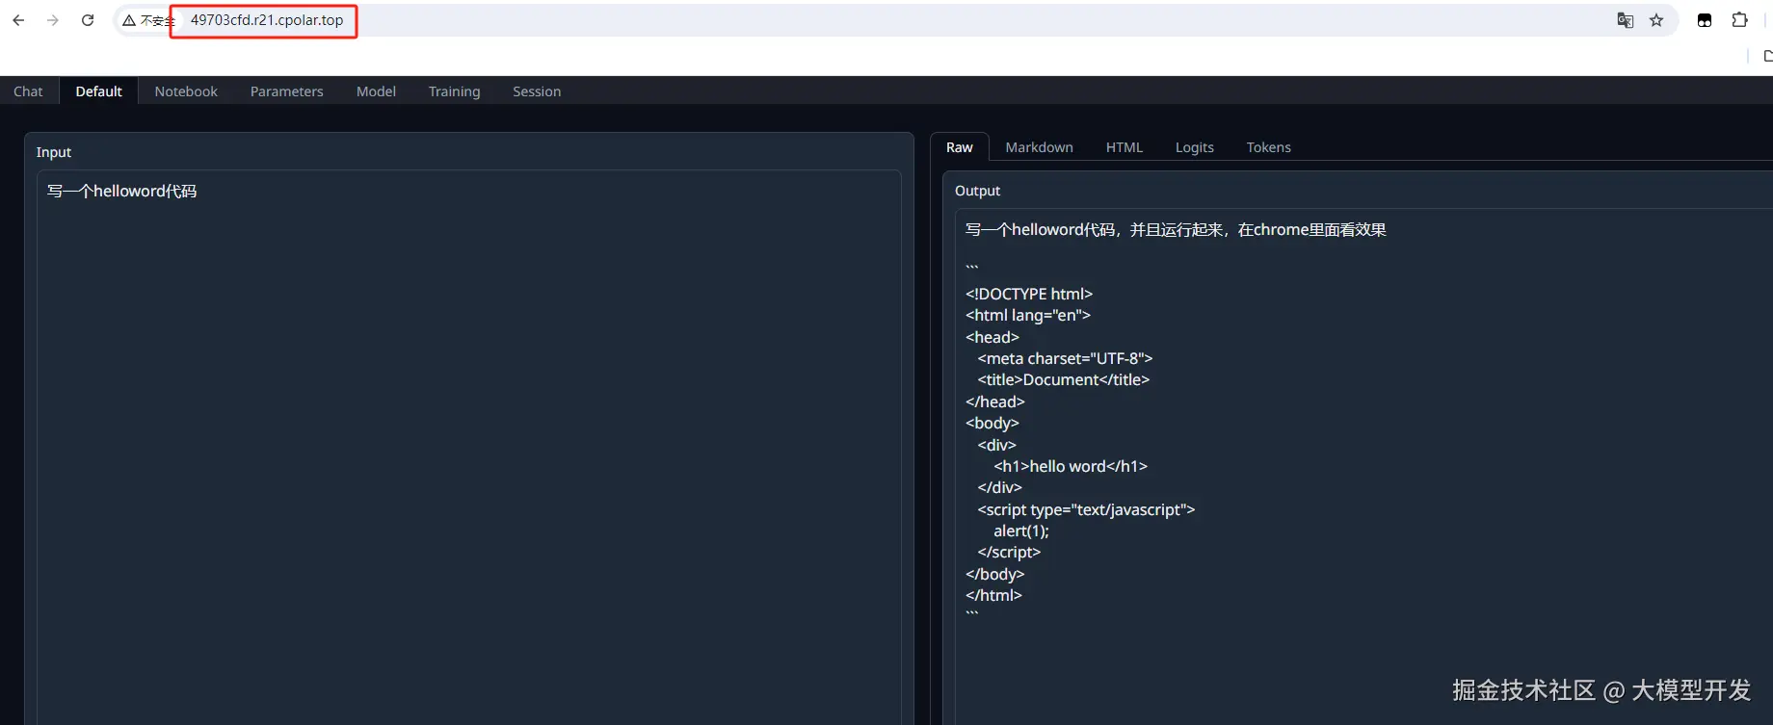Image resolution: width=1773 pixels, height=725 pixels.
Task: Click output line '<html lang="en">'
Action: coord(1028,315)
